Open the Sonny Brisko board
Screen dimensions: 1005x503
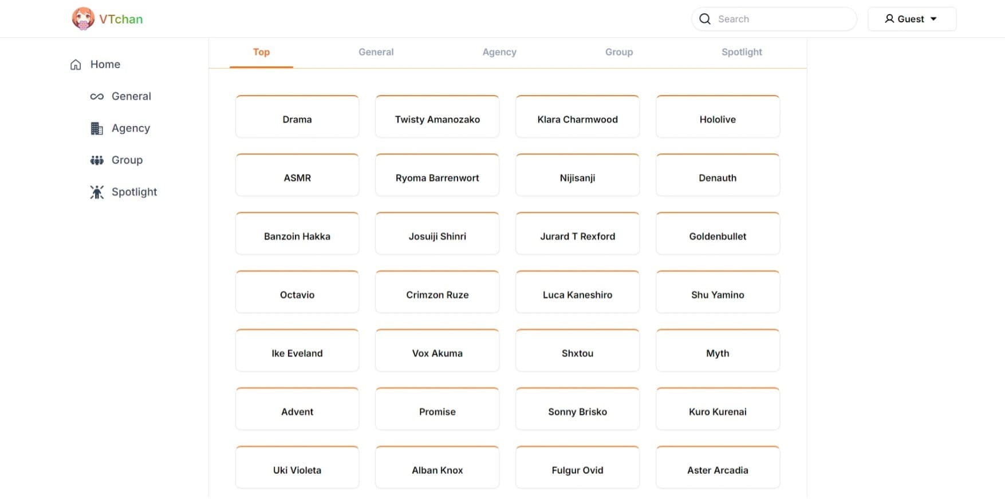577,409
